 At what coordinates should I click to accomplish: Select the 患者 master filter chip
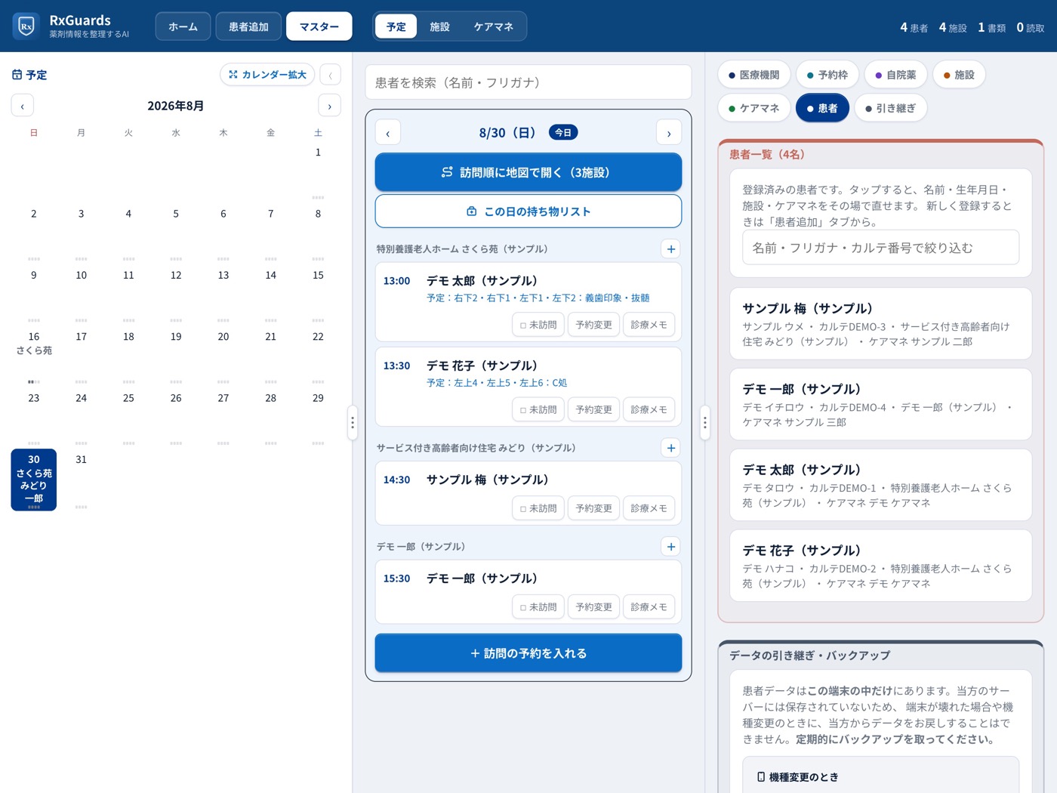822,108
